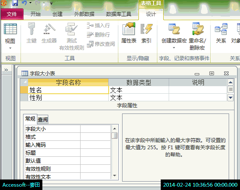Open the 文件 menu tab
The height and width of the screenshot is (190, 240).
(12, 14)
